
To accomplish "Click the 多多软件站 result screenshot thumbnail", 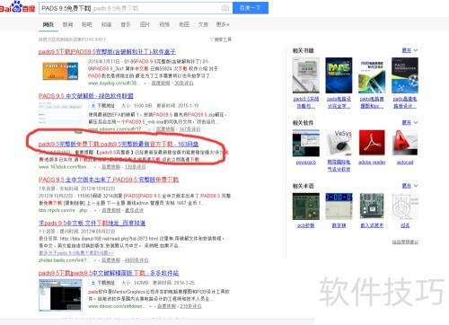I will (x=60, y=295).
